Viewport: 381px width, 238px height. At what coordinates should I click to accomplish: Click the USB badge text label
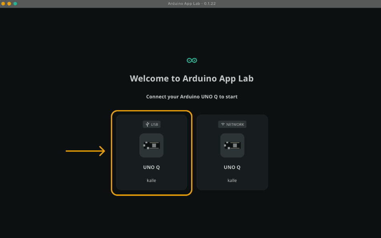click(154, 125)
